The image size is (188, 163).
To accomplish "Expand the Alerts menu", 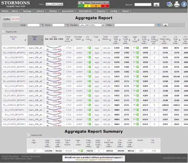I will coord(16,11).
